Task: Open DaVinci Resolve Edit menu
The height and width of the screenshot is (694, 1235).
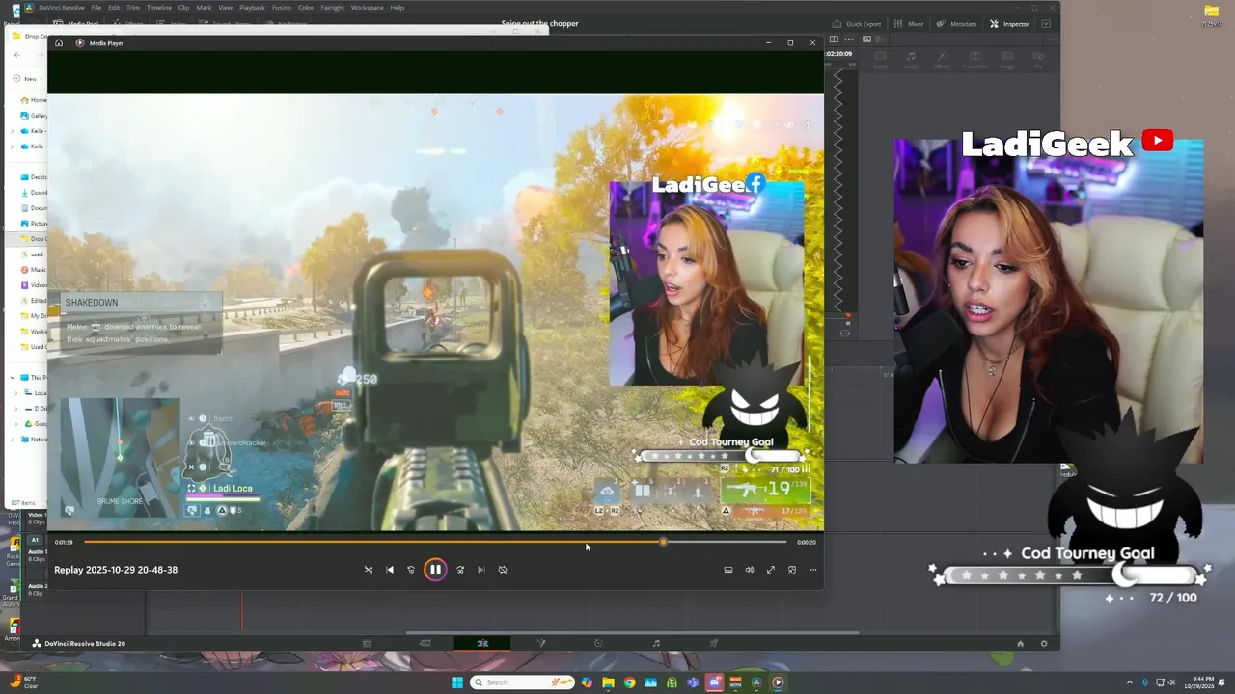Action: click(x=114, y=8)
